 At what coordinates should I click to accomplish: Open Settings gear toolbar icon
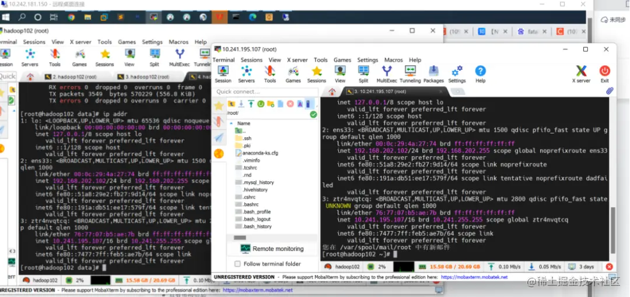[457, 74]
